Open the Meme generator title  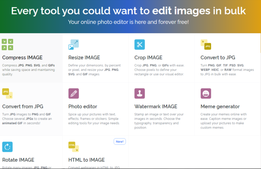coord(220,107)
